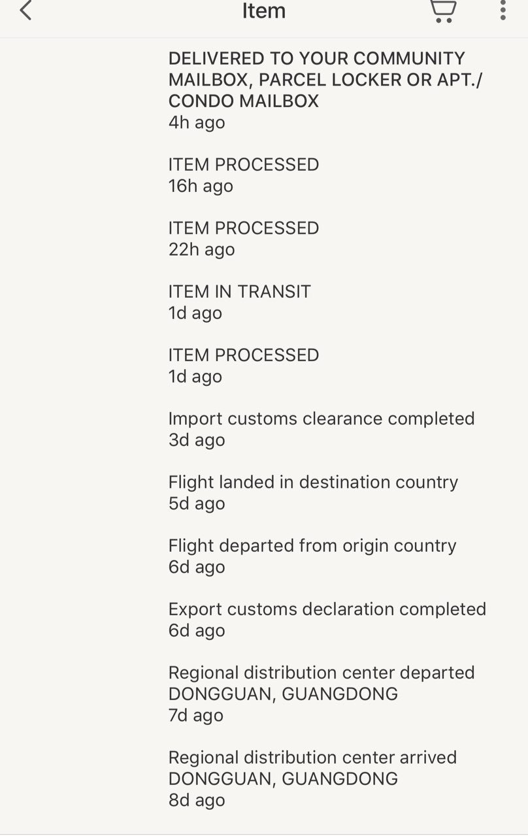The image size is (528, 836).
Task: Select Regional distribution center departed entry
Action: [x=321, y=673]
